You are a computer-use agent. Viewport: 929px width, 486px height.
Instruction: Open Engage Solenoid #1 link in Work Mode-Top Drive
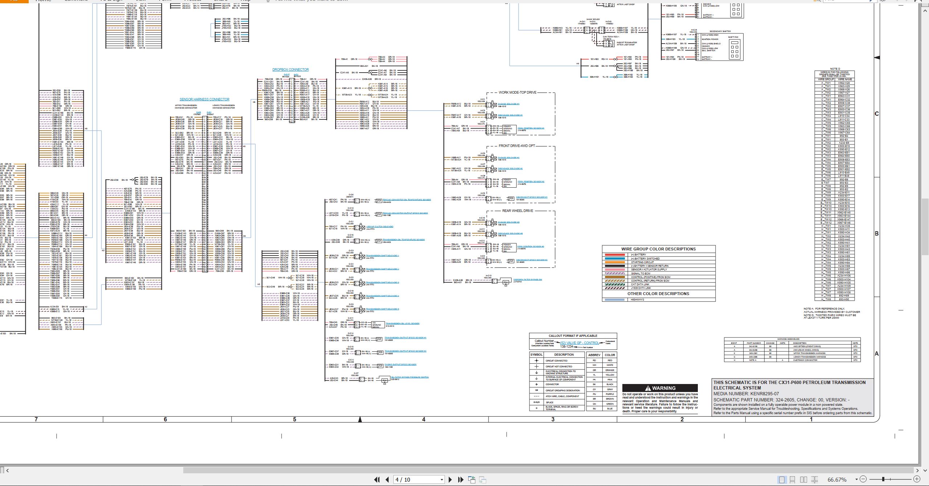click(x=508, y=104)
